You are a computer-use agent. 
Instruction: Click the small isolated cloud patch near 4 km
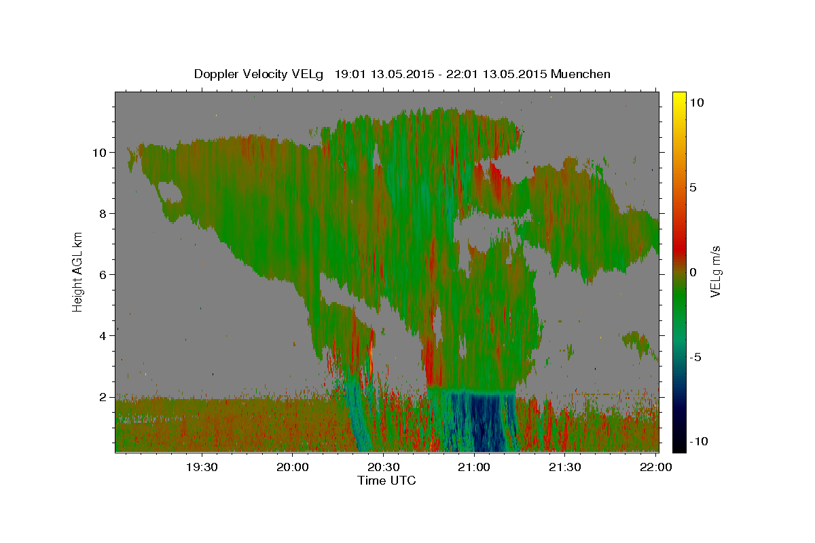(638, 341)
